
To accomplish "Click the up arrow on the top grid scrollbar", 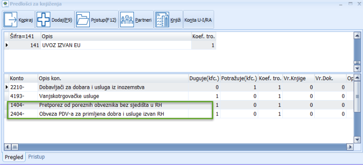I will [357, 36].
